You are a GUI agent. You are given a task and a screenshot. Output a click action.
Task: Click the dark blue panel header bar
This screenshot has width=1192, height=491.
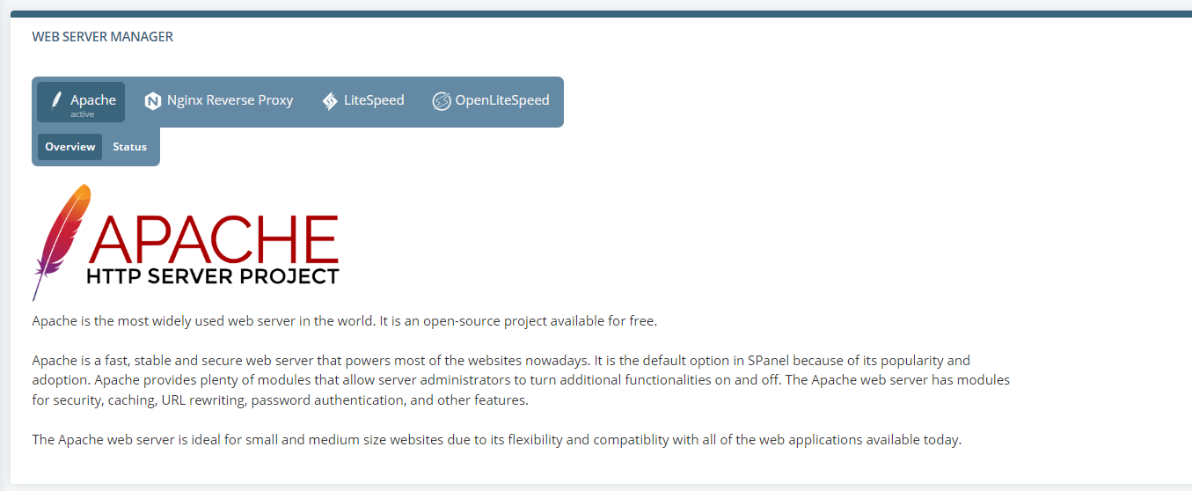coord(601,14)
